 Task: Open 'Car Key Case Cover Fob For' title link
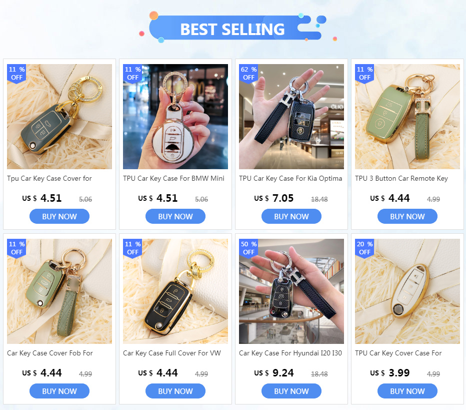click(50, 353)
